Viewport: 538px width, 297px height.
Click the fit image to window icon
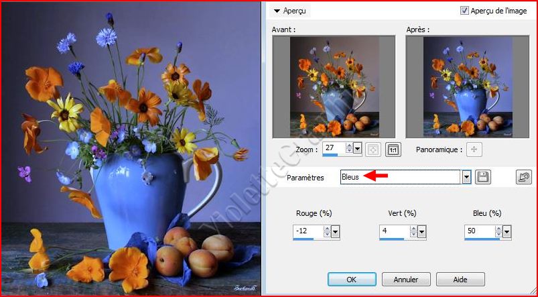pos(374,150)
